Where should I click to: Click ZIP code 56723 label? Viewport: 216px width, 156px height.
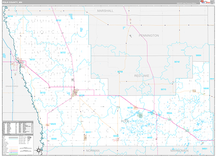[x=43, y=93]
